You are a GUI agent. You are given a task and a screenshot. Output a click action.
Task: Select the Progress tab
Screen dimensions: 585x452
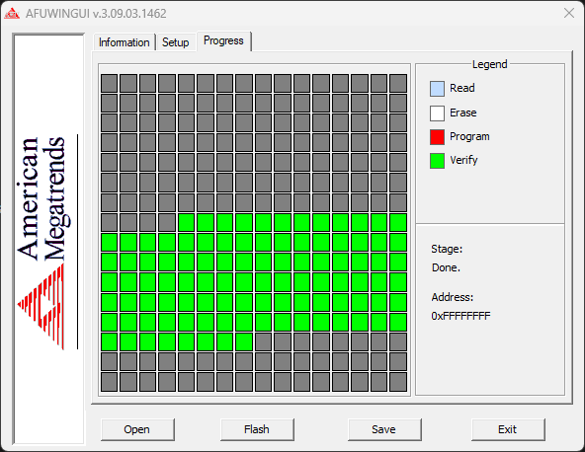(x=223, y=40)
